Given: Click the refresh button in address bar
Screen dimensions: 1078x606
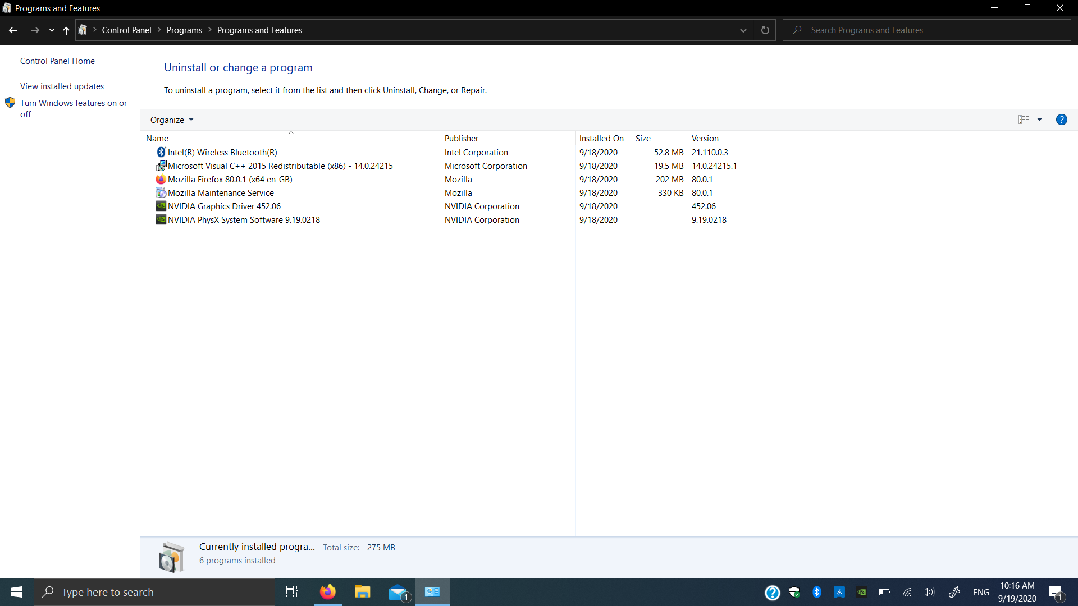Looking at the screenshot, I should click(766, 30).
